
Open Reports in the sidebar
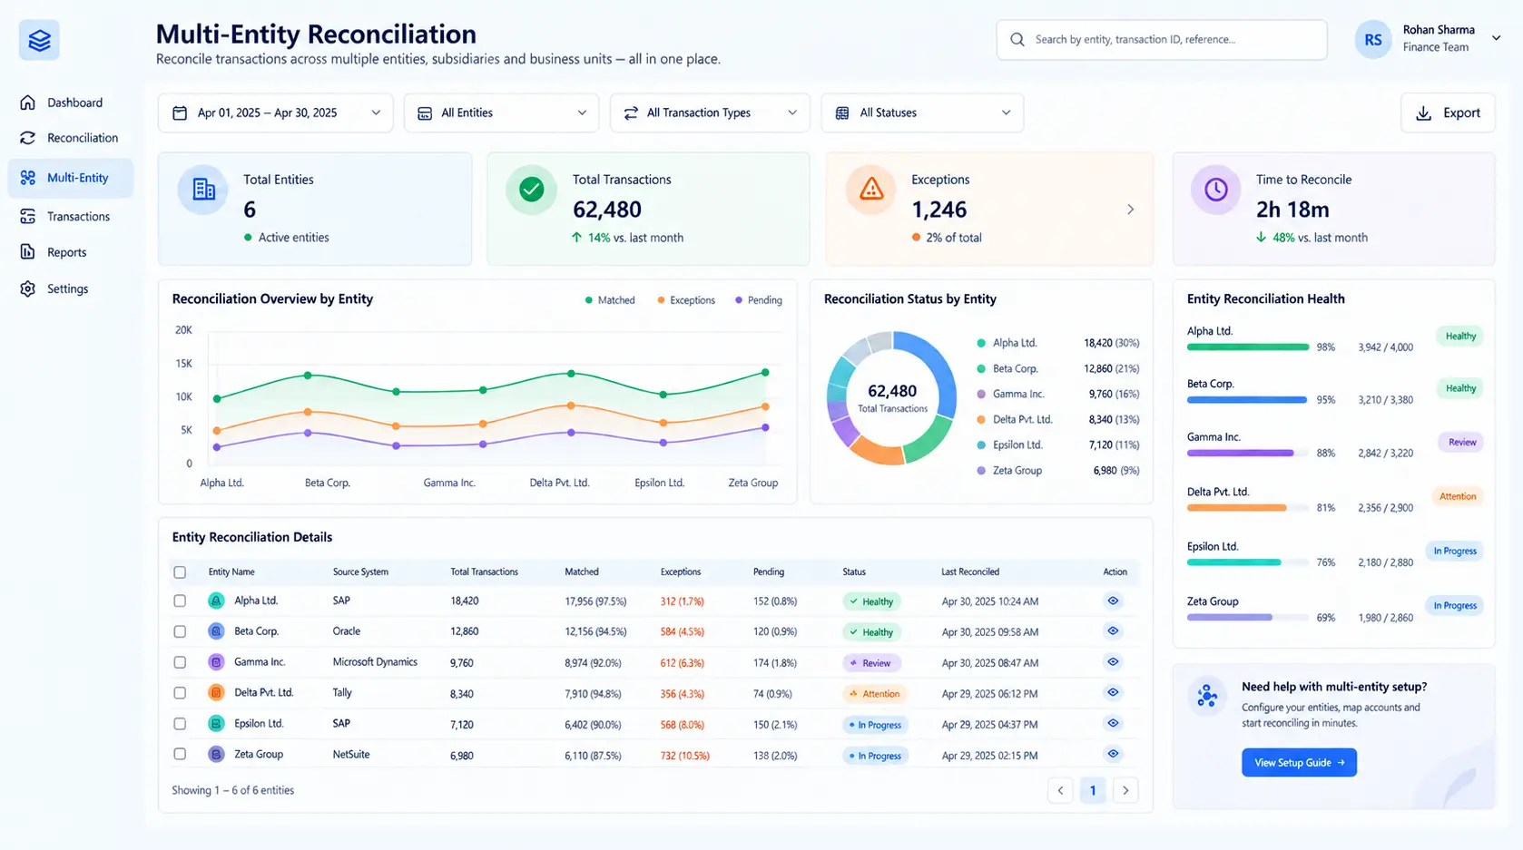tap(71, 252)
